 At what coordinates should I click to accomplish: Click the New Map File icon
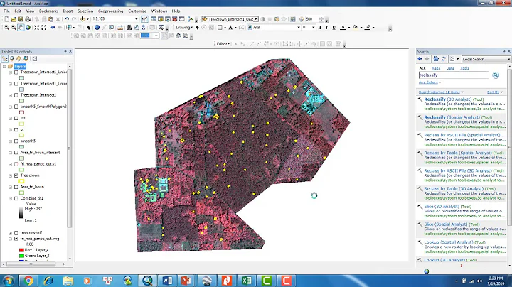pos(6,19)
